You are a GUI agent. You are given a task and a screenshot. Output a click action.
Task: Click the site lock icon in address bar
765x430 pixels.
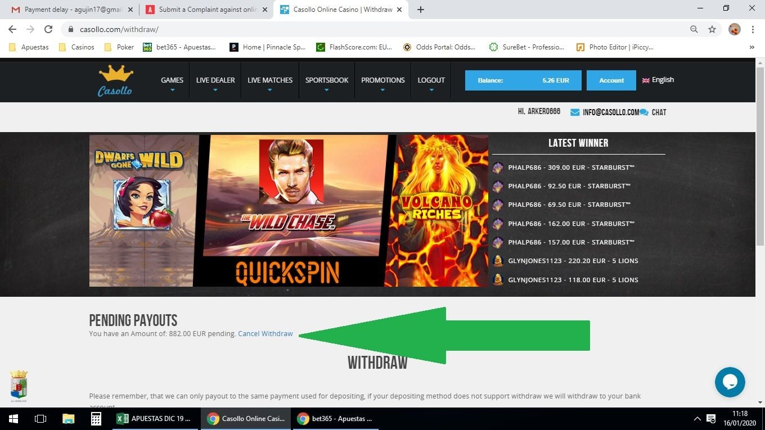pos(71,29)
